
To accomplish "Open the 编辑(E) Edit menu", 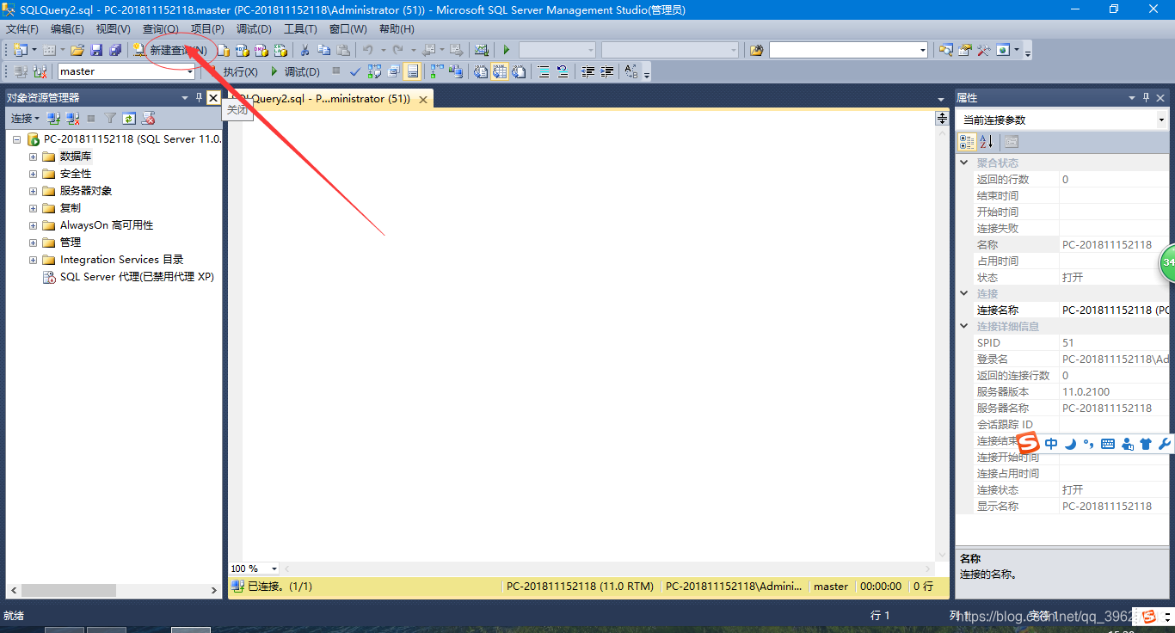I will 67,29.
